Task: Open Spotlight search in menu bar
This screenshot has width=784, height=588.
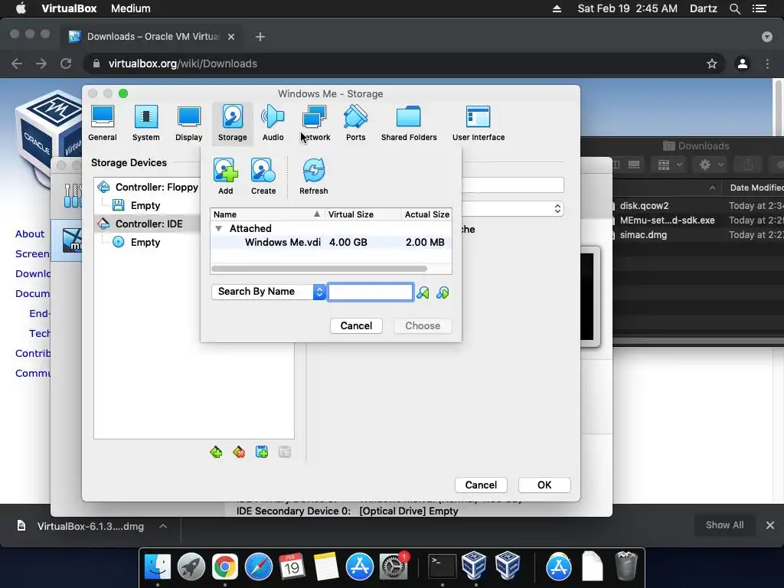Action: tap(734, 8)
